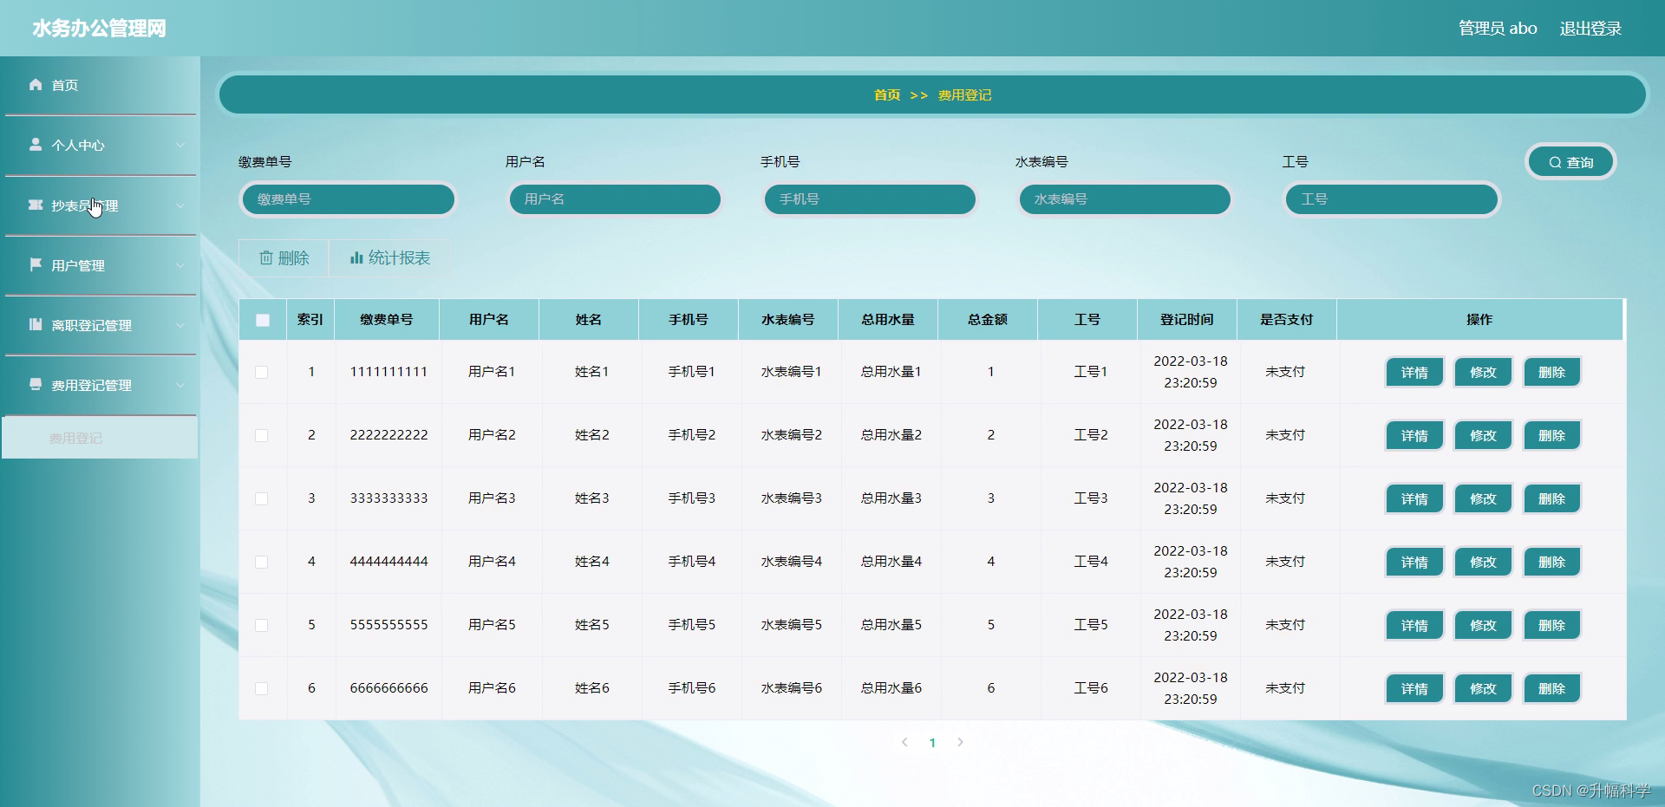Select the 离职登记管理 sidebar icon
Viewport: 1665px width, 807px height.
point(36,325)
